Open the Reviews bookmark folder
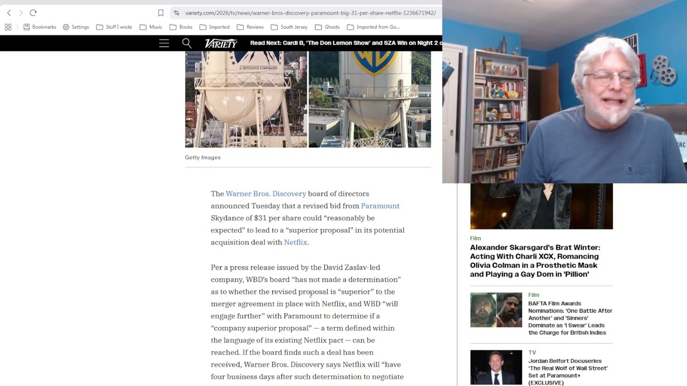Viewport: 687px width, 386px height. click(250, 27)
